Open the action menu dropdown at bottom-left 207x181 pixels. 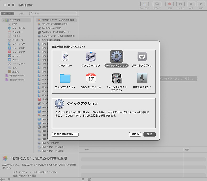[x=3, y=179]
